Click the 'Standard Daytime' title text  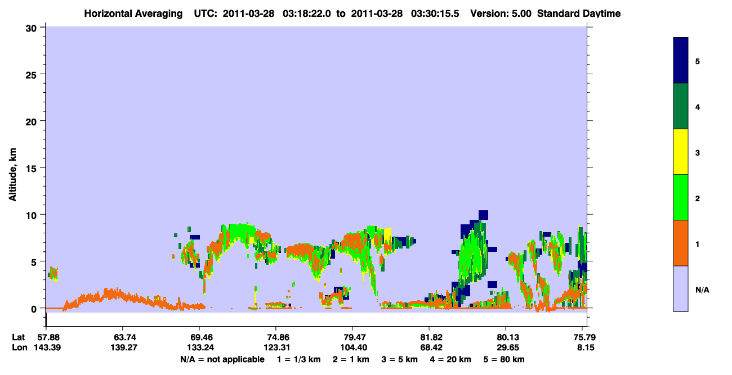[x=579, y=13]
